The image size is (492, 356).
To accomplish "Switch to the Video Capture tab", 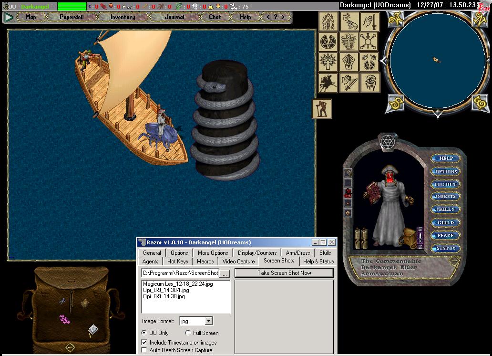I will click(238, 262).
